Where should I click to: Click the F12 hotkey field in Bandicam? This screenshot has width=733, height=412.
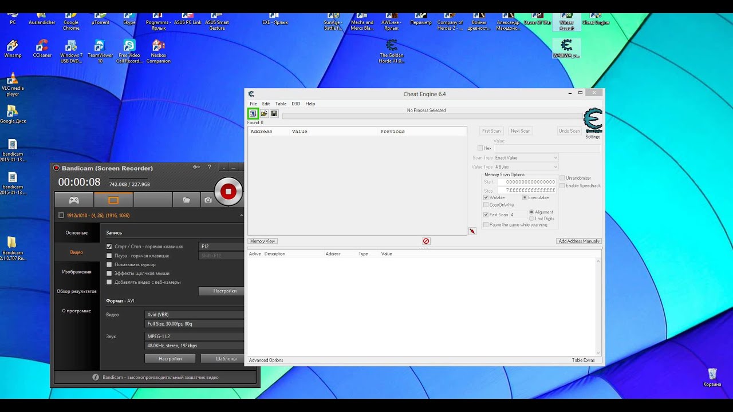(222, 247)
